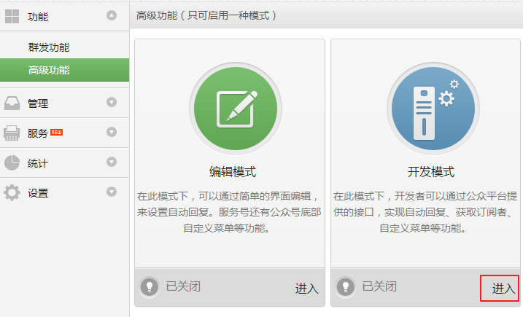Viewport: 523px width, 317px height.
Task: Select the highlighted 高级功能 menu item
Action: (x=49, y=70)
